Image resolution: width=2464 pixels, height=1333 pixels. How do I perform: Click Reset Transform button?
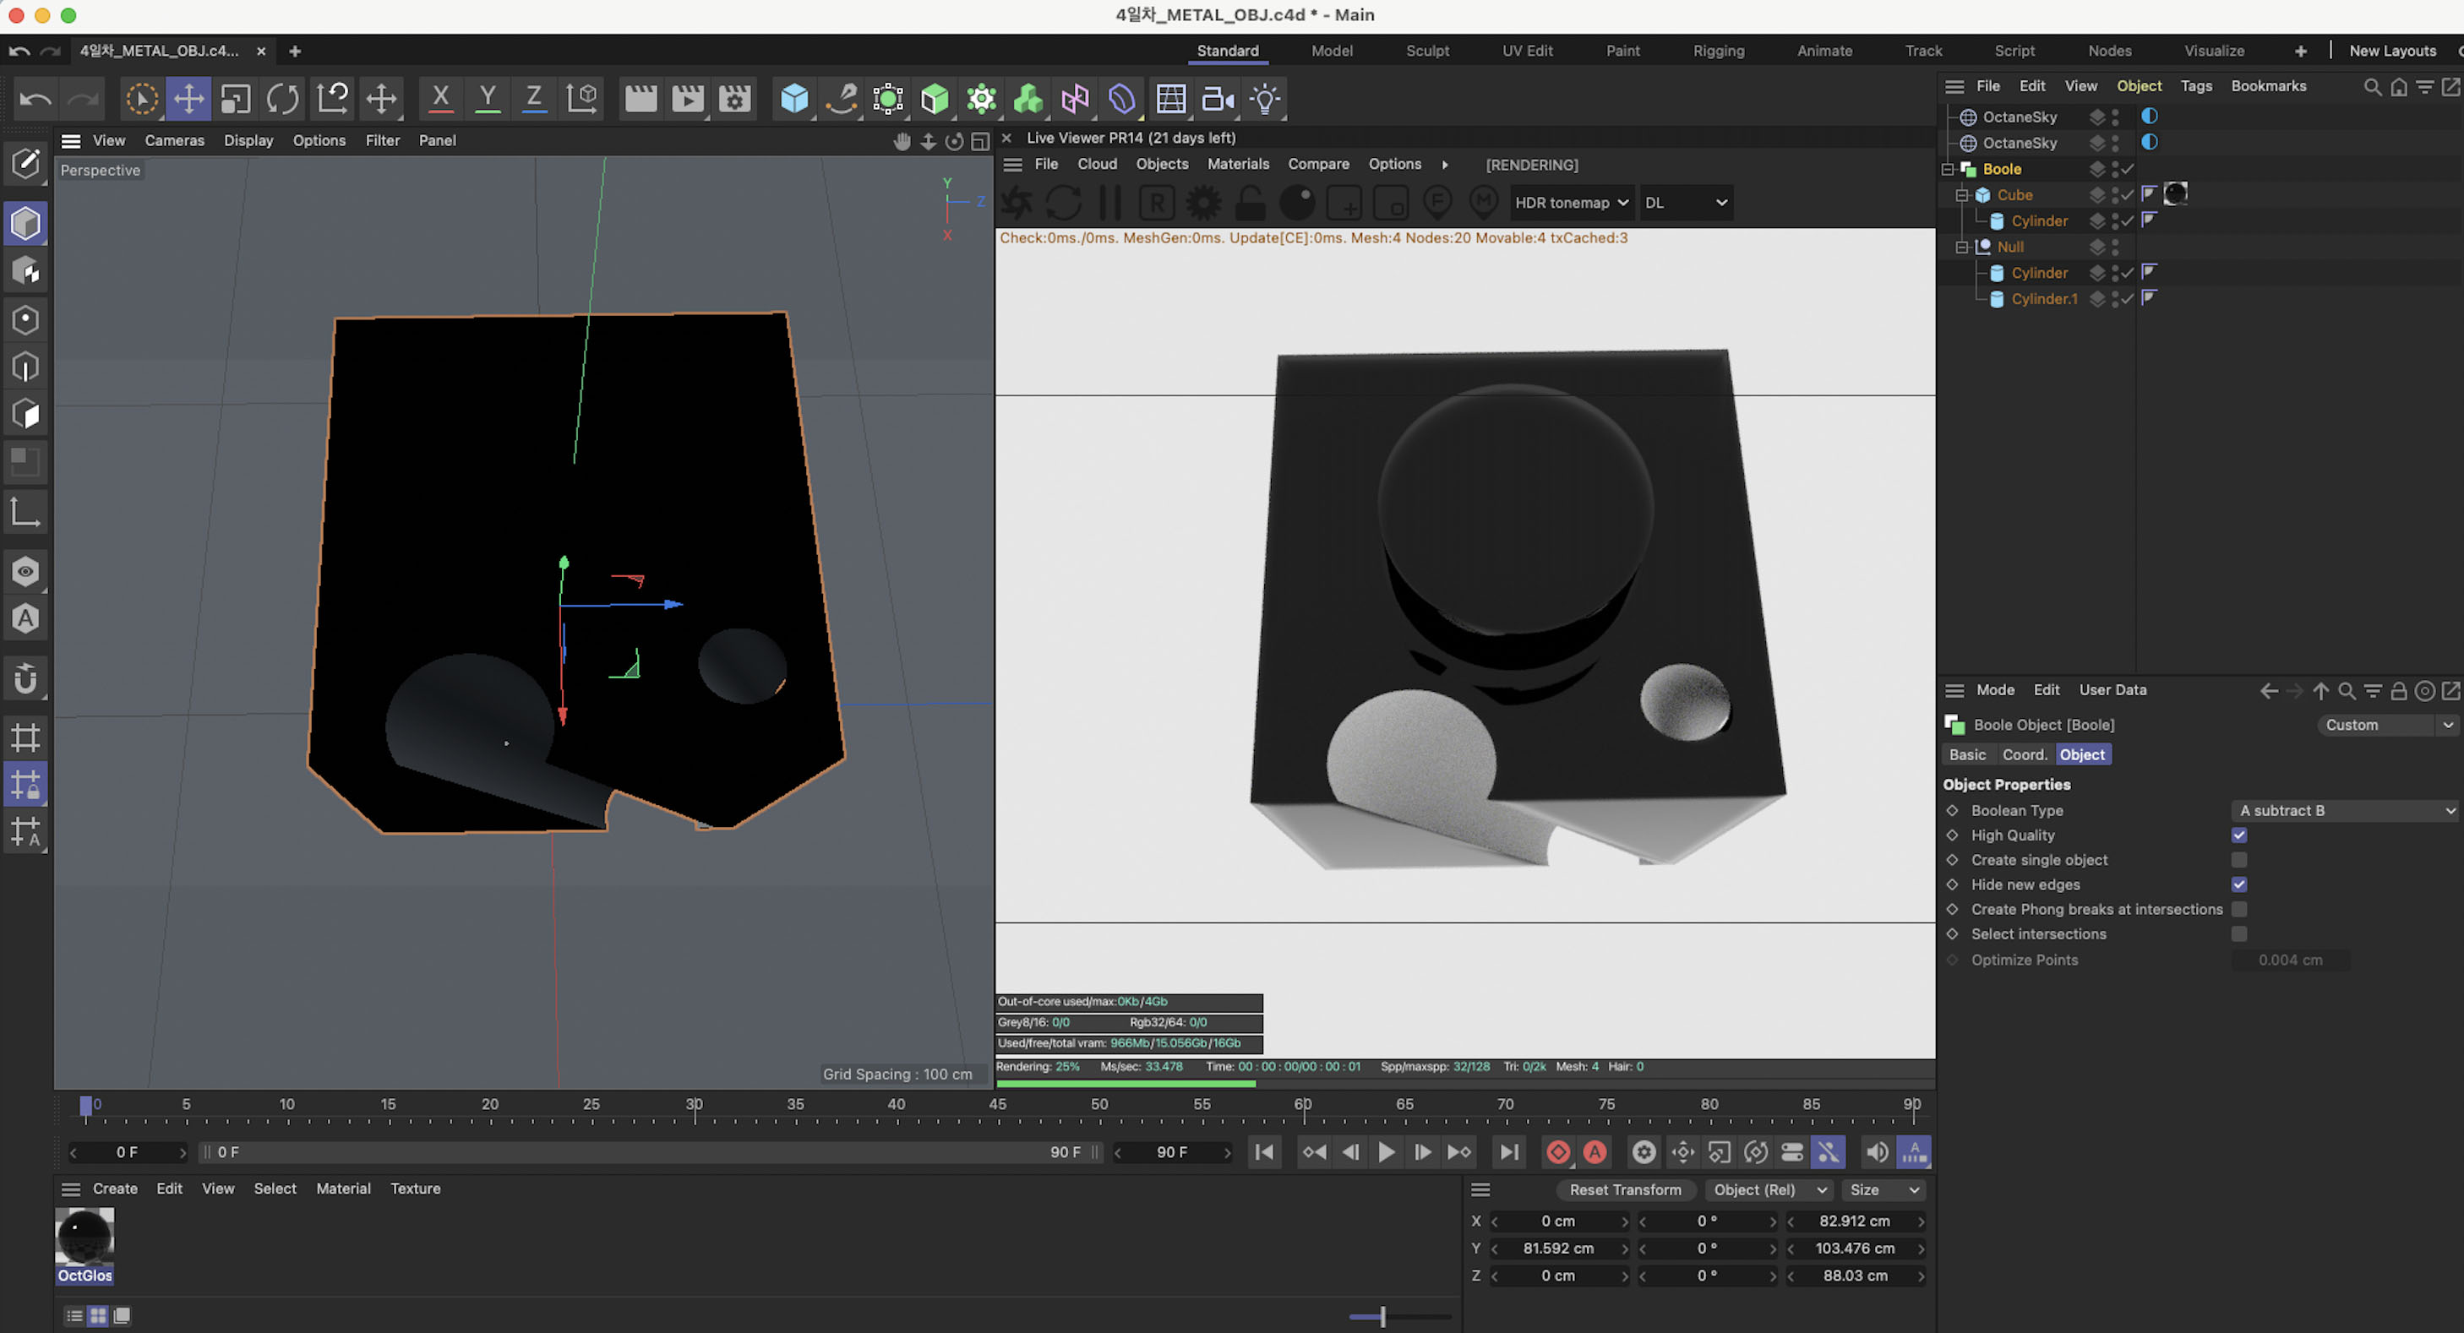(x=1625, y=1189)
